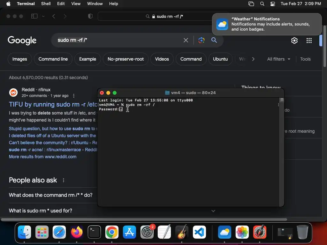327x245 pixels.
Task: Click the Weather Notifications banner
Action: [267, 24]
